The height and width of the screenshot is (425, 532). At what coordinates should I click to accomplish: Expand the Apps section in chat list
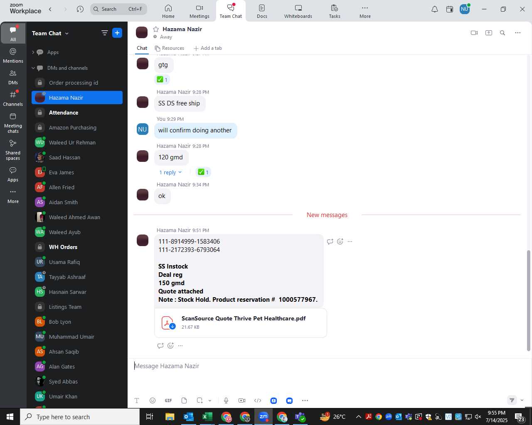coord(33,52)
